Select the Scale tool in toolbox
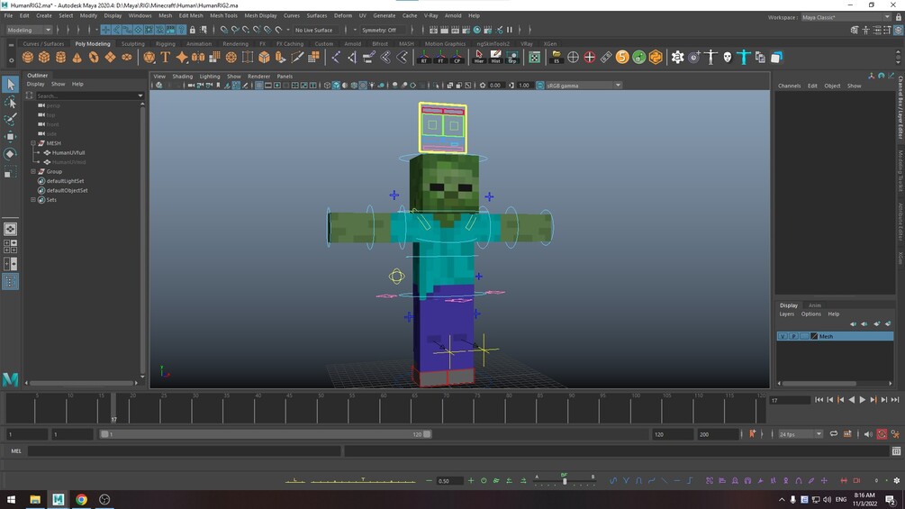This screenshot has width=905, height=509. coord(11,172)
